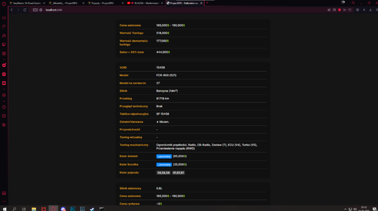
Task: Close the Taryfikator SA Road Assist tab
Action: tap(44, 3)
